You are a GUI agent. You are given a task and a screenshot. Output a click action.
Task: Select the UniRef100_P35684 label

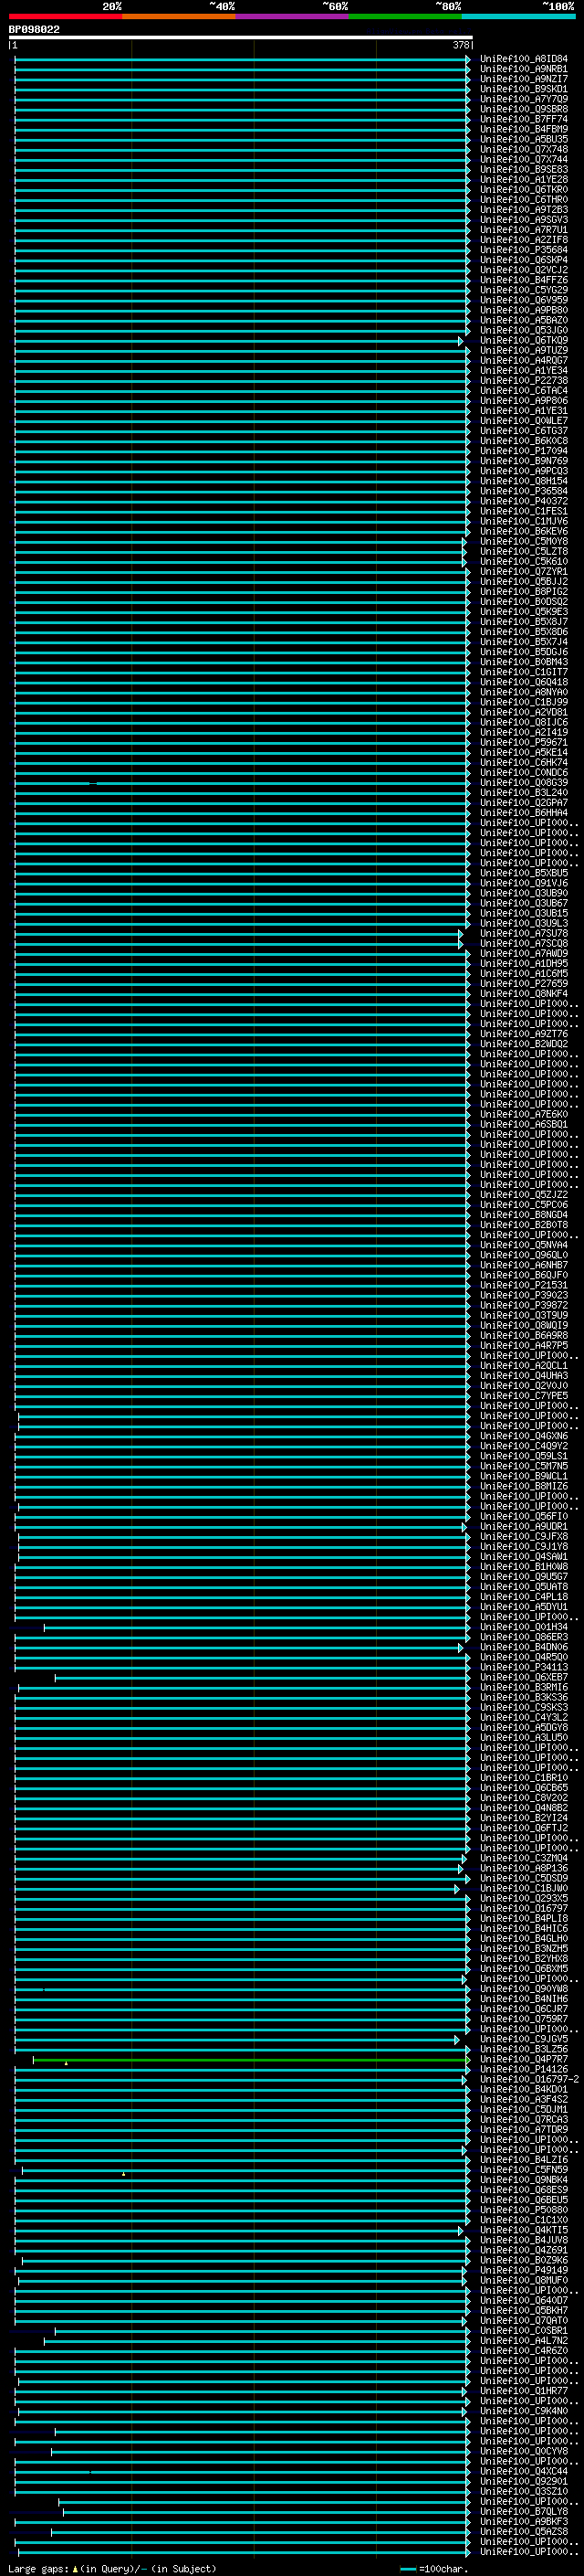point(523,250)
